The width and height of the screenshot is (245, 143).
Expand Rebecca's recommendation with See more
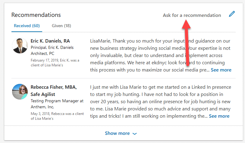pos(219,116)
